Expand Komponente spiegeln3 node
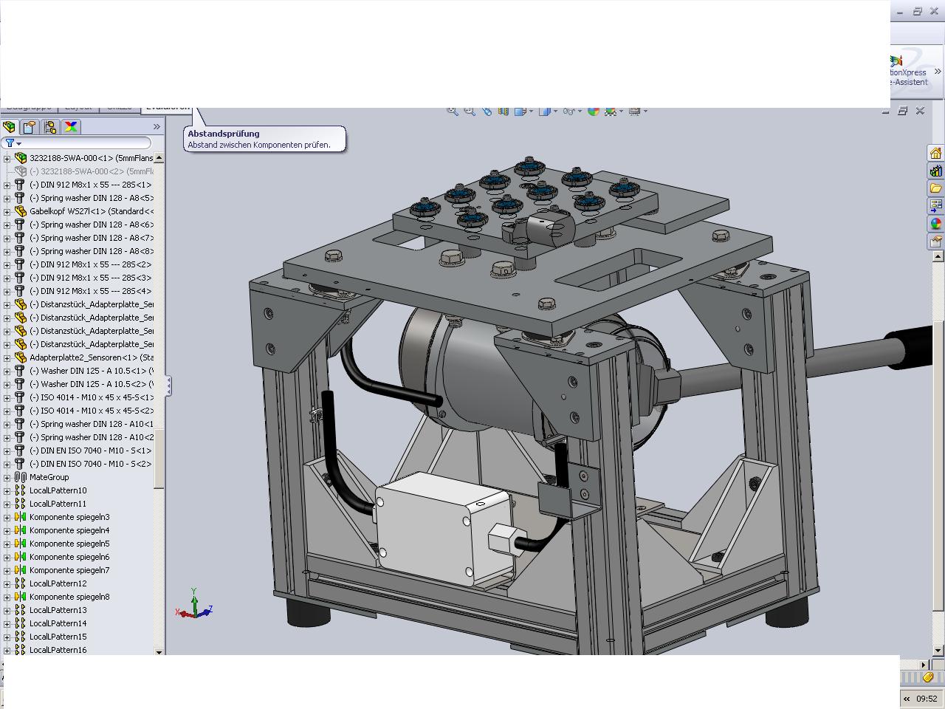This screenshot has width=945, height=709. (x=7, y=517)
